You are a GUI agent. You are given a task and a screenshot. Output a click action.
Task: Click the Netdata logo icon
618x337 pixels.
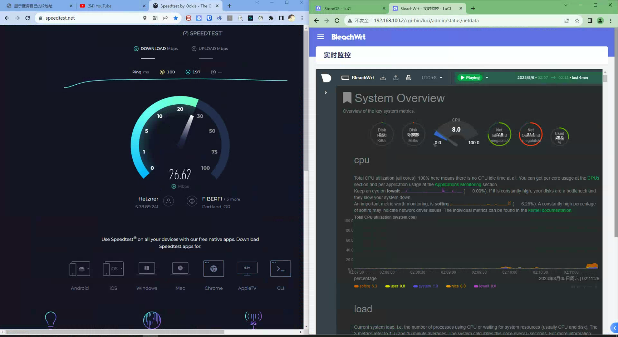tap(326, 78)
